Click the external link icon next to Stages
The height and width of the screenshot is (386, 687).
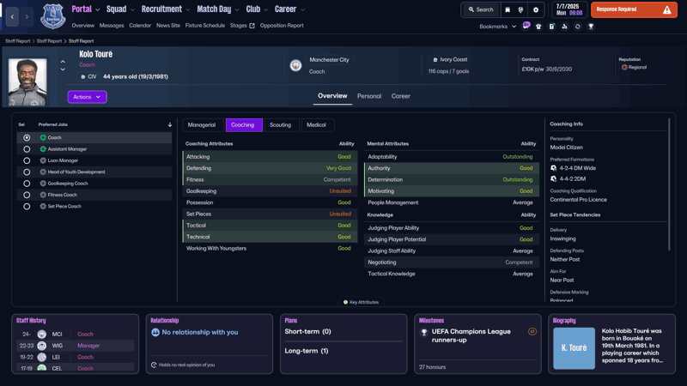coord(252,26)
